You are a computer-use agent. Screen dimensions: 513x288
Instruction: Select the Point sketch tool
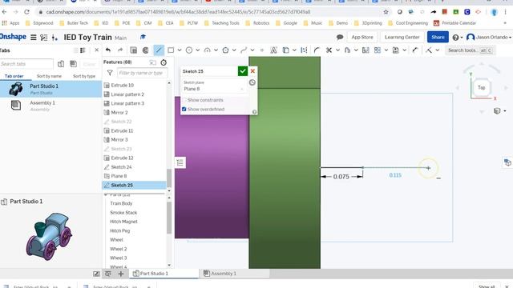pos(262,50)
